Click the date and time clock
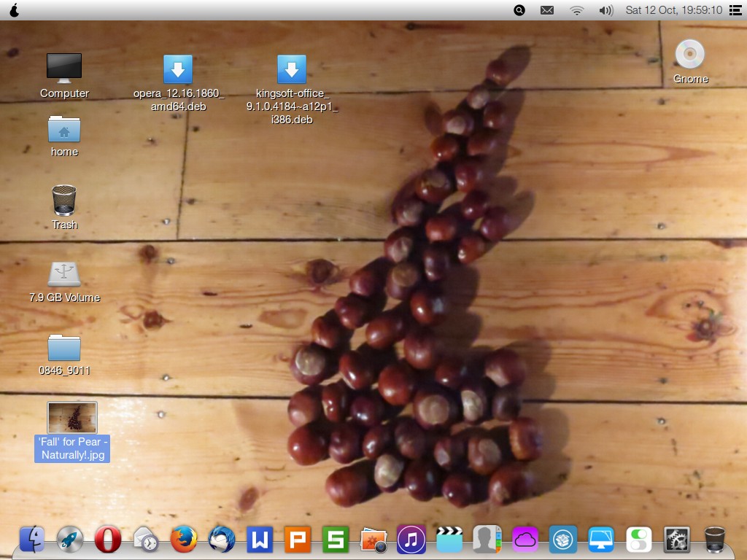The height and width of the screenshot is (560, 747). pyautogui.click(x=673, y=10)
